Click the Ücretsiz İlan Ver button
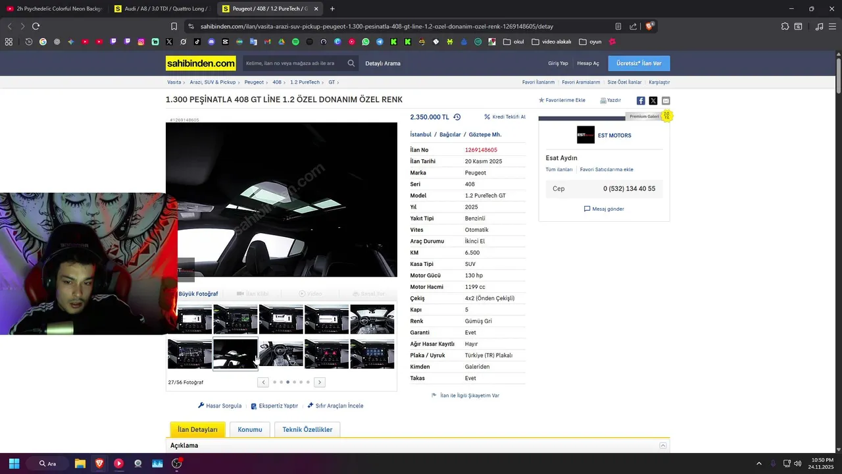 click(639, 63)
